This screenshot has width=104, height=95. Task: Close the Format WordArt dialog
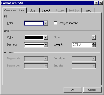pyautogui.click(x=101, y=3)
